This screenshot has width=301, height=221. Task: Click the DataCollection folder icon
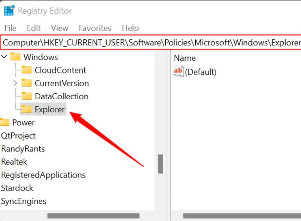click(x=27, y=96)
